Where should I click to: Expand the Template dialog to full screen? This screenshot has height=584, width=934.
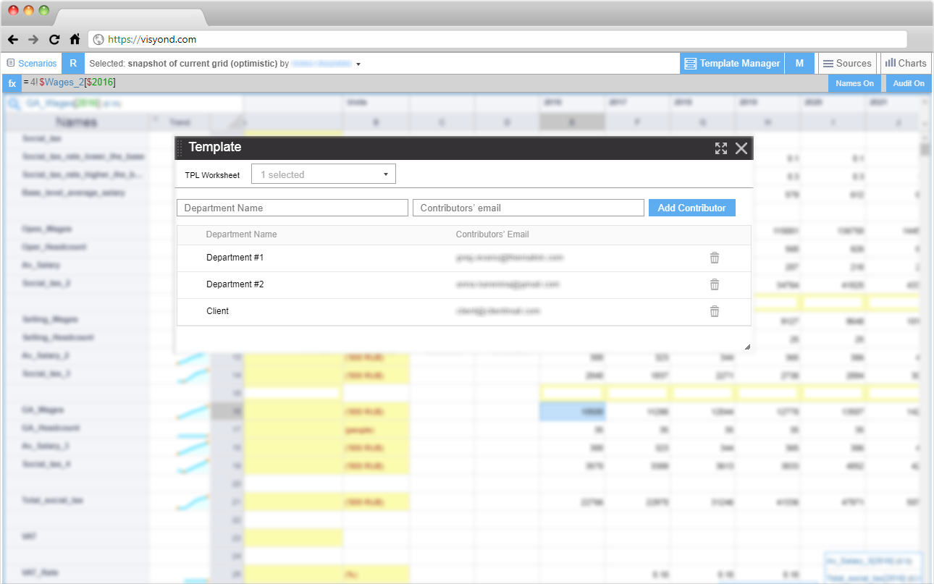[720, 148]
